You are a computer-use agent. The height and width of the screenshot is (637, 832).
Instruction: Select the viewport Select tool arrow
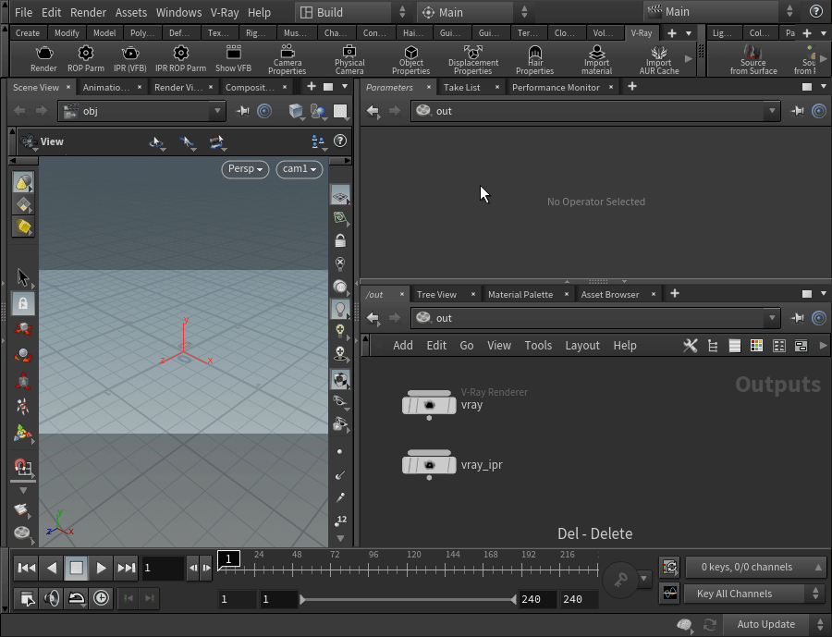click(23, 277)
